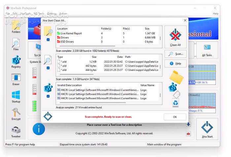231x157 pixels.
Task: Open the Tweaker tool
Action: click(16, 131)
